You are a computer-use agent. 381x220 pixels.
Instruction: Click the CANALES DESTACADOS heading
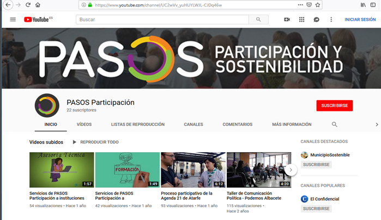(324, 141)
